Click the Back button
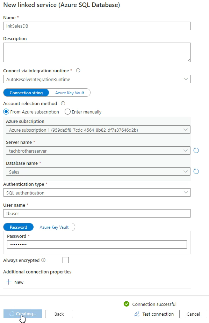The width and height of the screenshot is (209, 323). 59,314
